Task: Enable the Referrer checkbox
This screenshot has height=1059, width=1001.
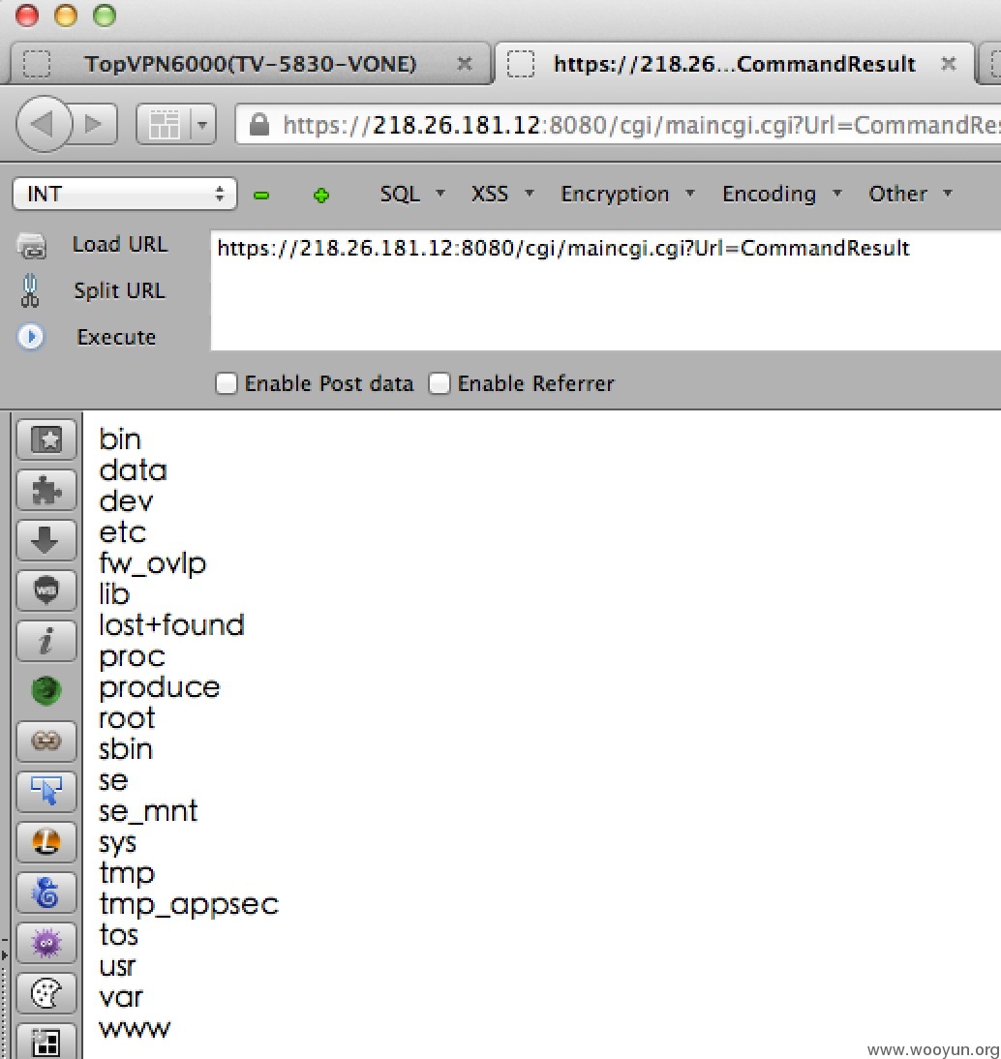Action: [x=440, y=383]
